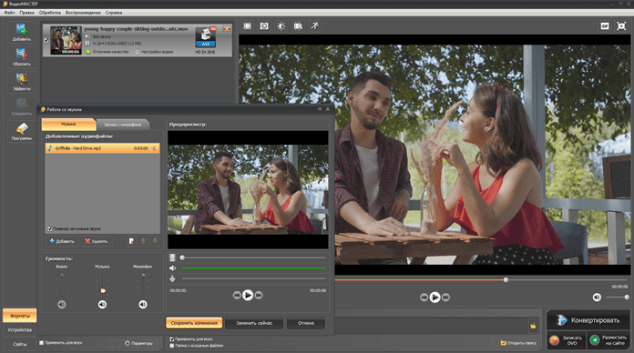This screenshot has height=353, width=634.
Task: Skip to previous frame in main player
Action: pyautogui.click(x=424, y=298)
